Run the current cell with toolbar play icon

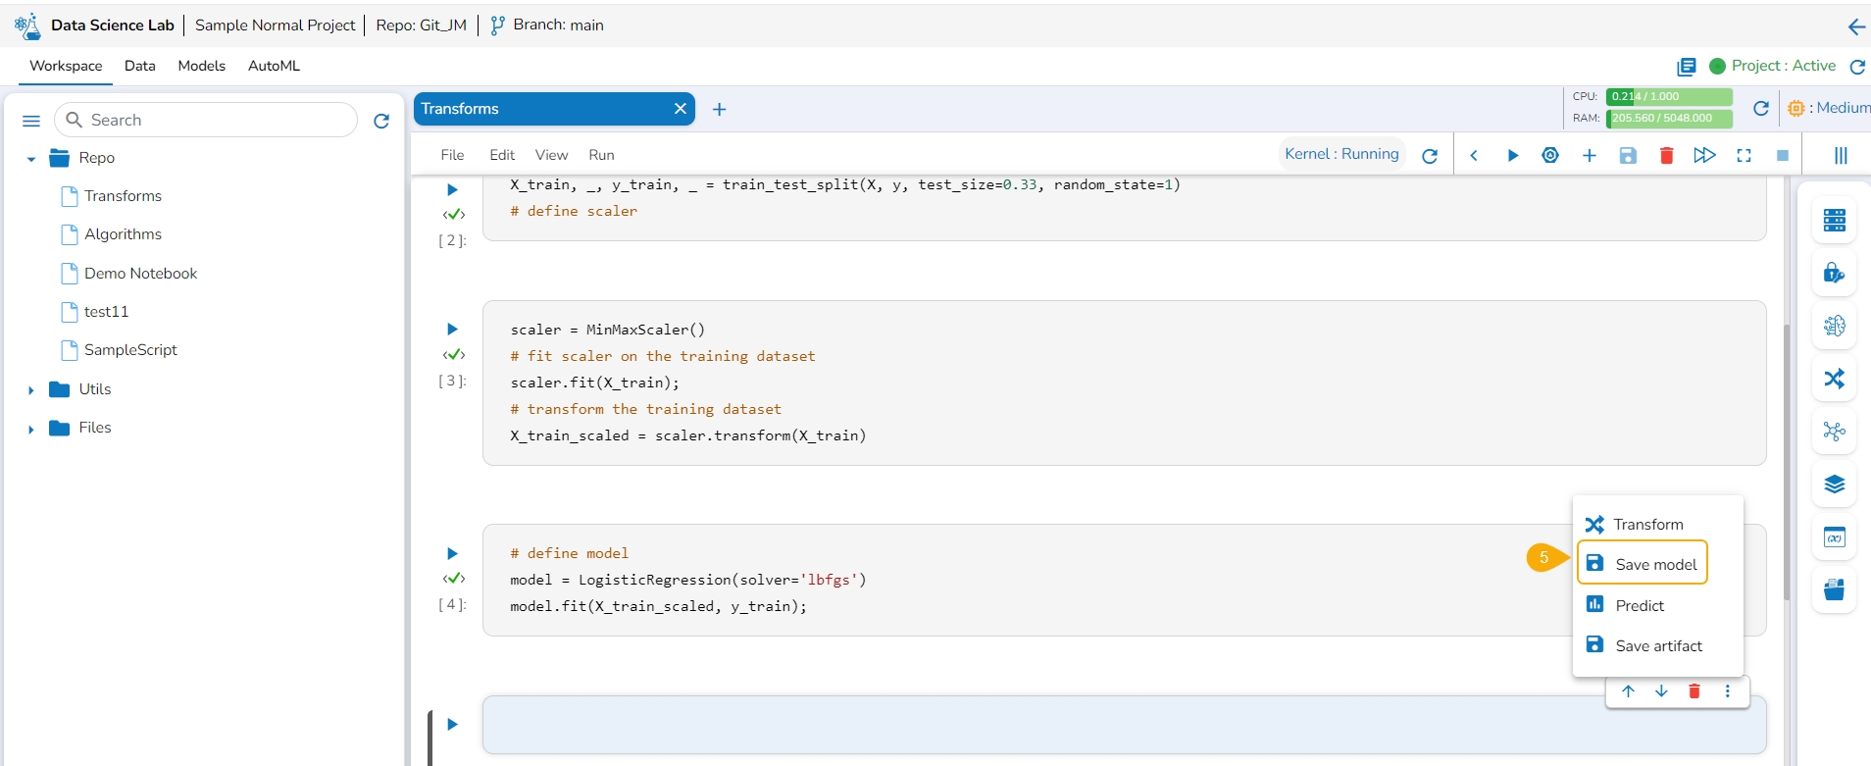(1512, 155)
